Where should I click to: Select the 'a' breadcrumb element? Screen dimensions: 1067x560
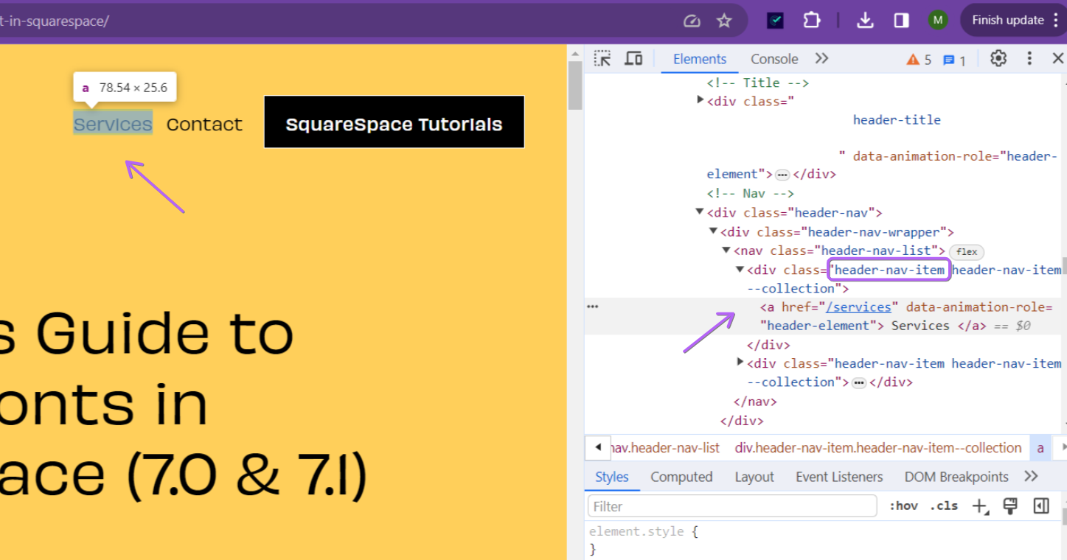(x=1040, y=448)
